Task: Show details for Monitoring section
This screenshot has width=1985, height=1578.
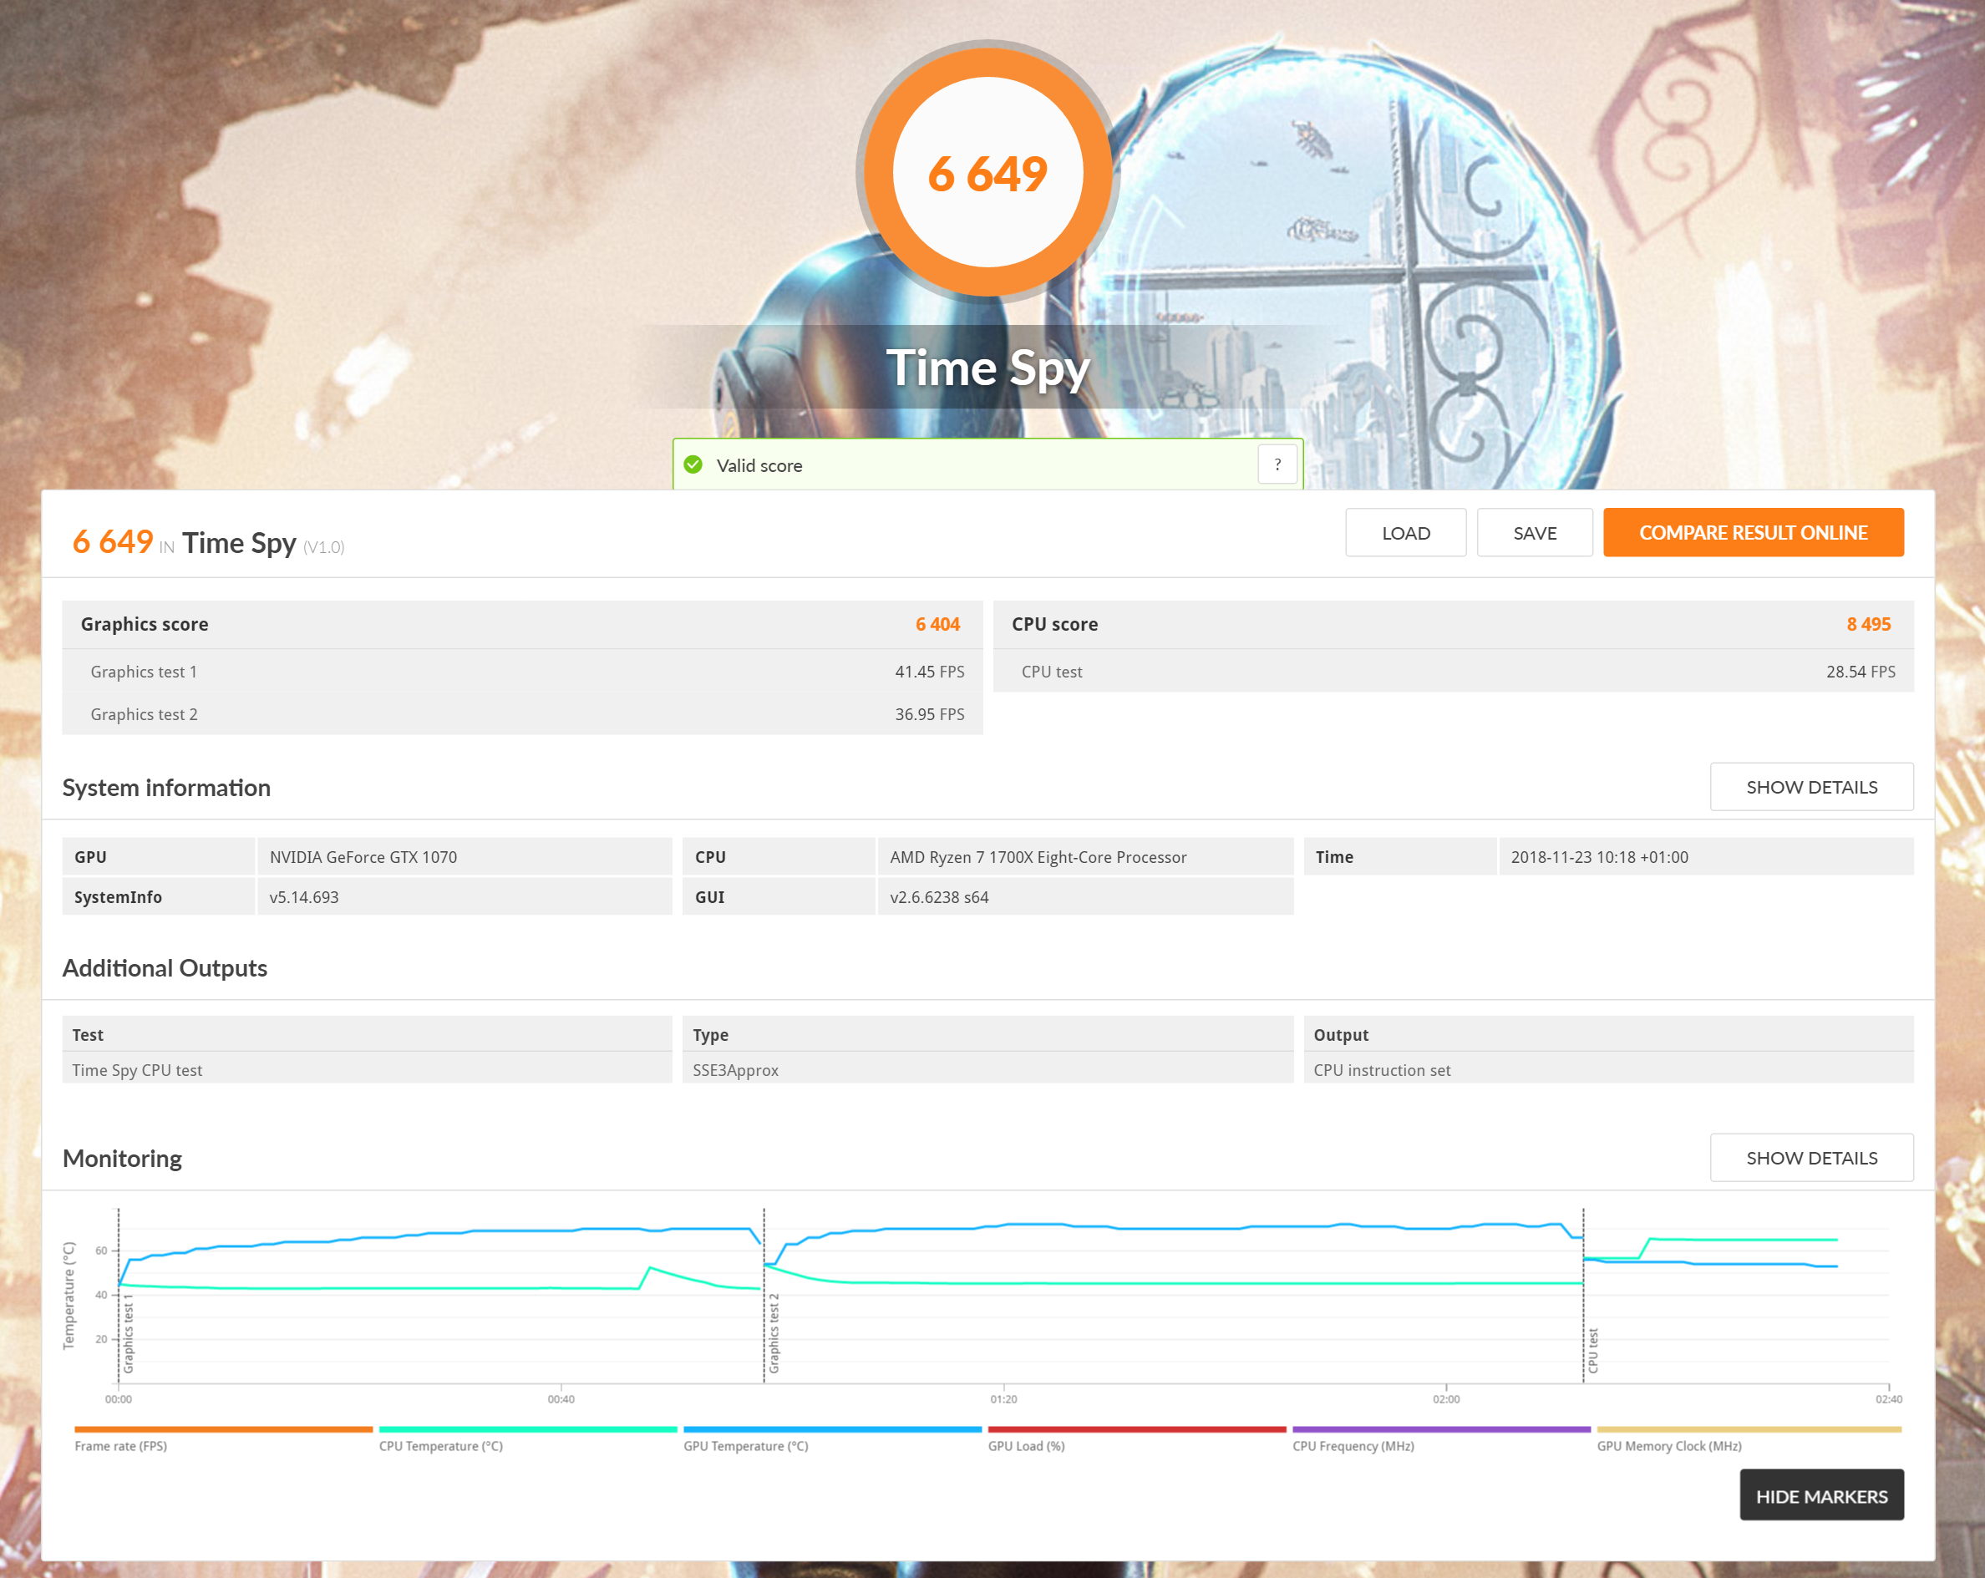Action: coord(1811,1158)
